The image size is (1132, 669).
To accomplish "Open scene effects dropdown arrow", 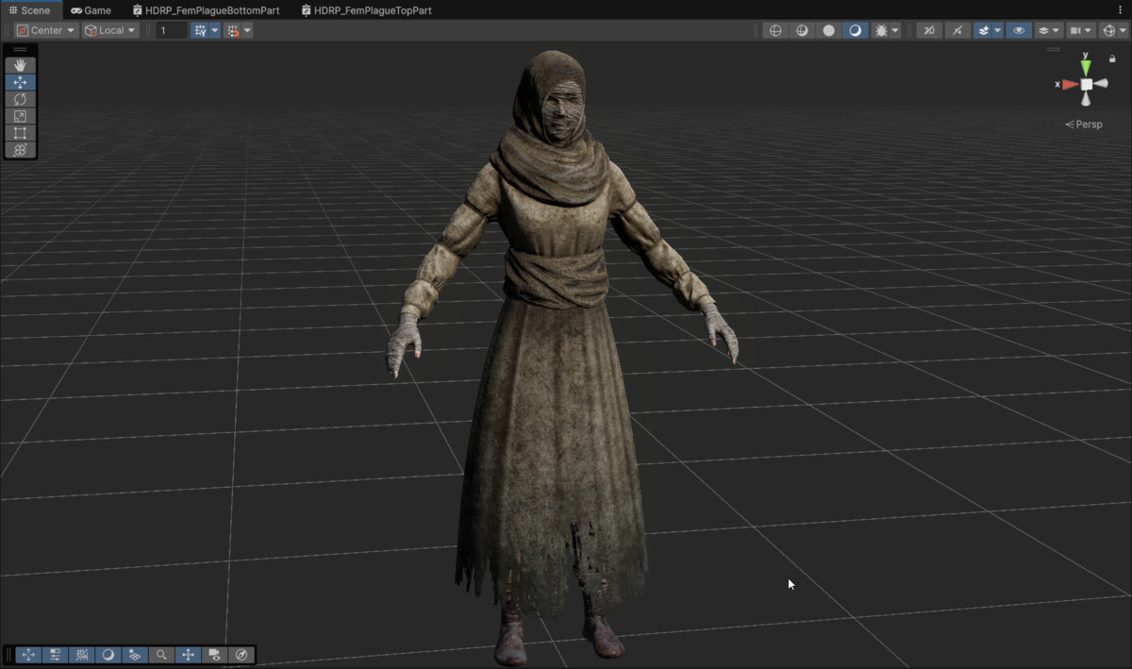I will (997, 30).
